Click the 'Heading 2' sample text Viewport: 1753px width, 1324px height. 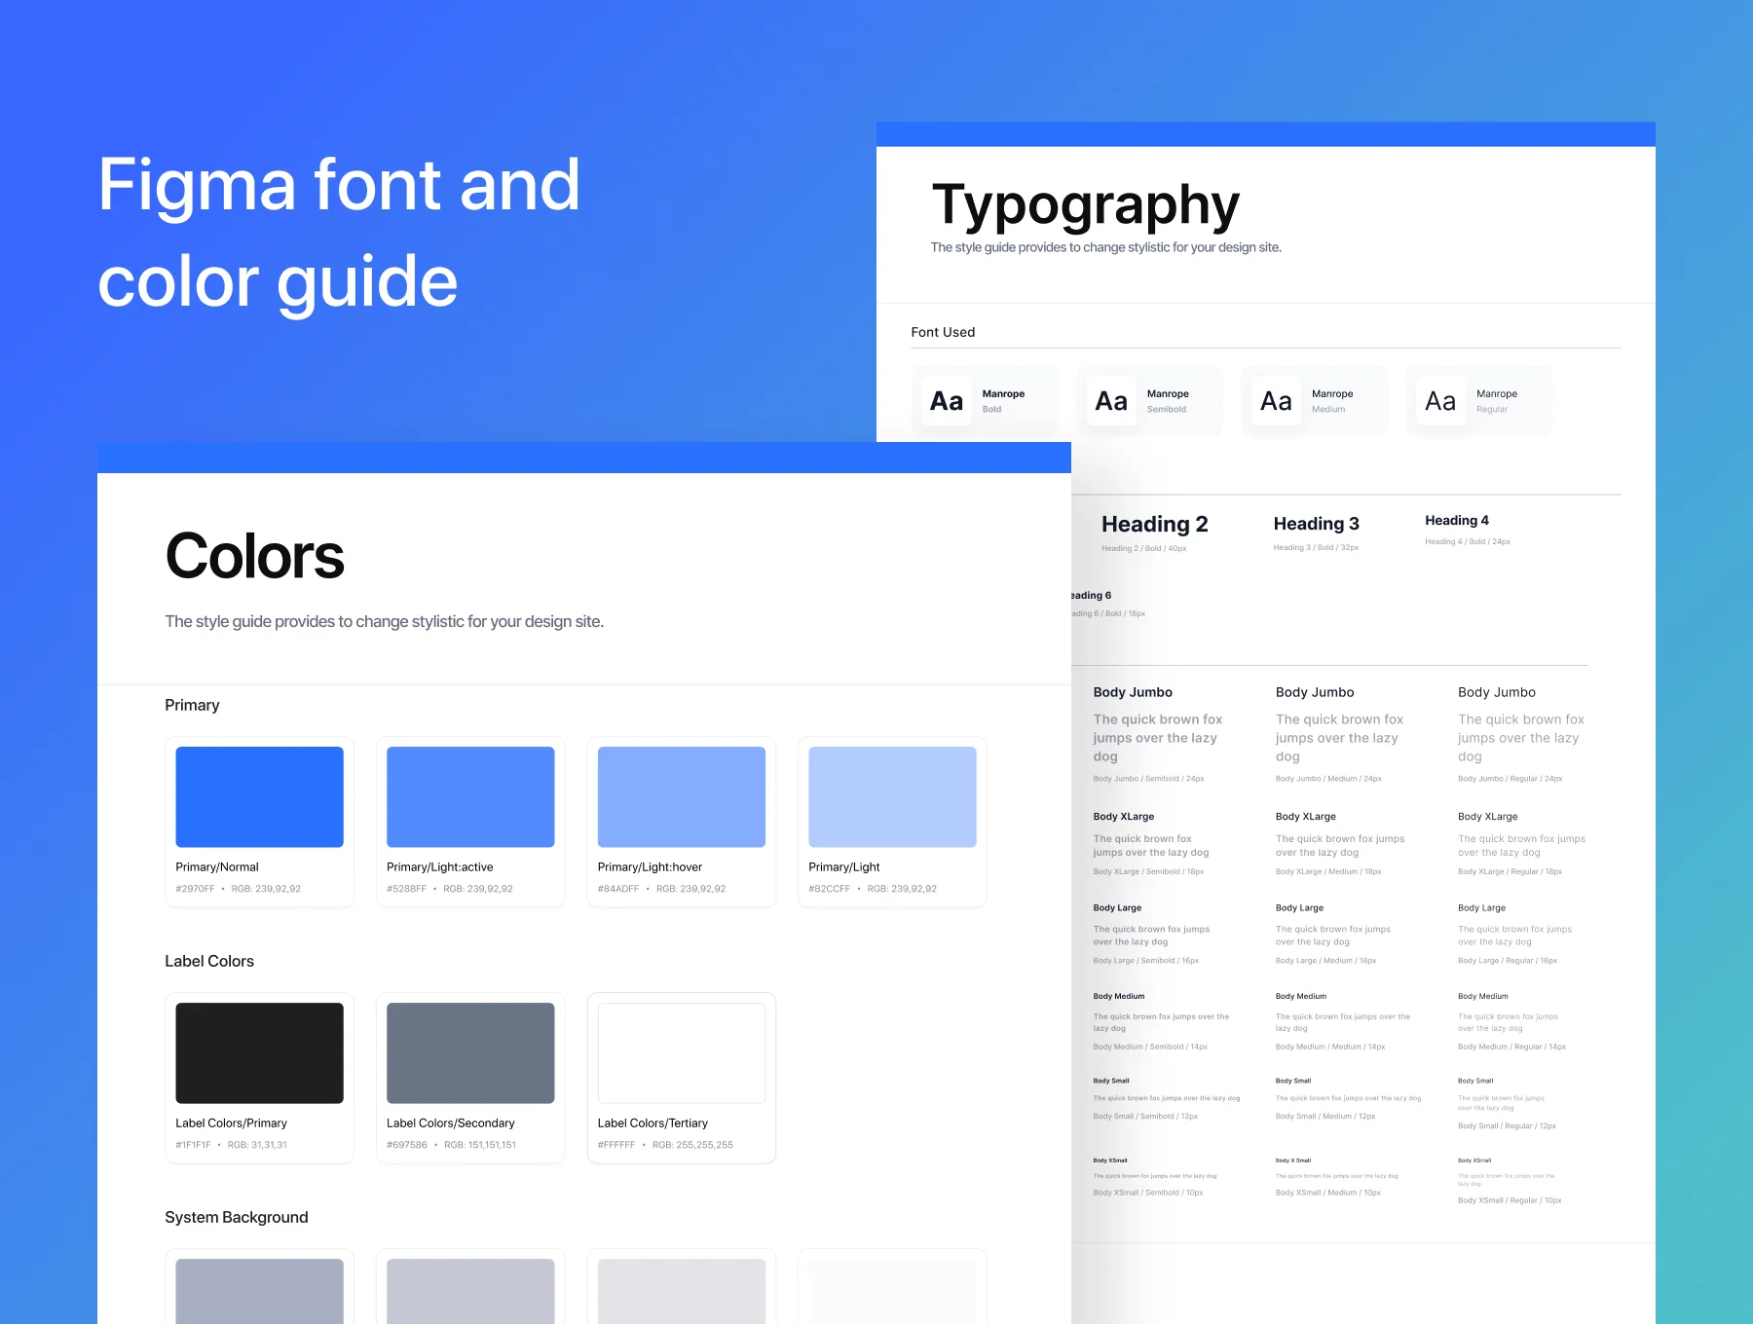(1154, 524)
